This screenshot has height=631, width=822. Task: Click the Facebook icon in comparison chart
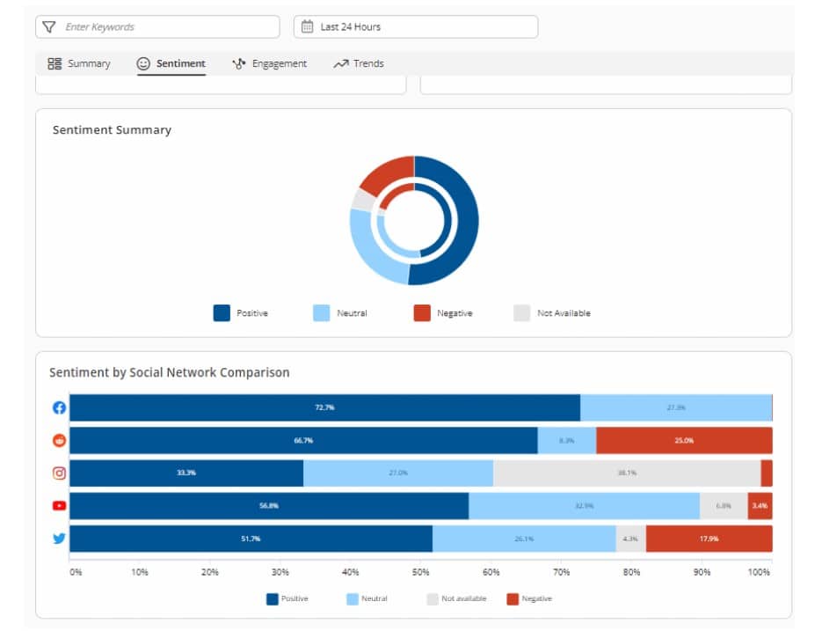coord(60,407)
